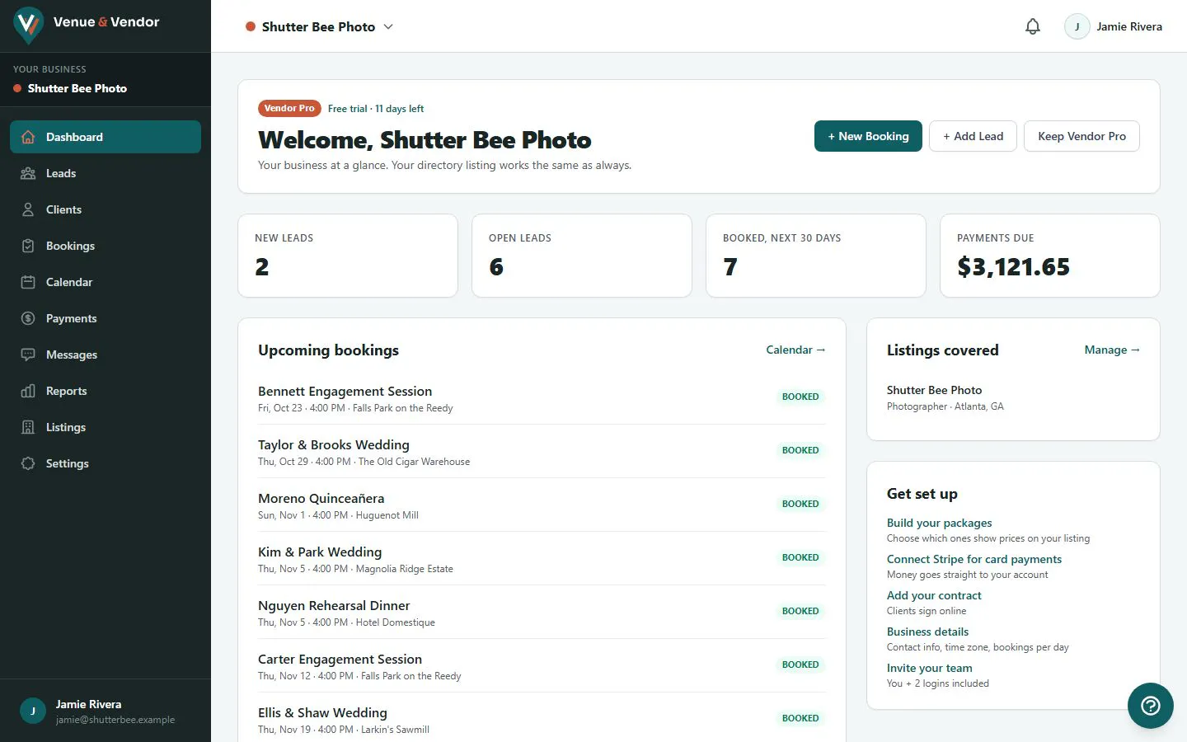1187x742 pixels.
Task: Click the Clients person icon in sidebar
Action: (x=28, y=209)
